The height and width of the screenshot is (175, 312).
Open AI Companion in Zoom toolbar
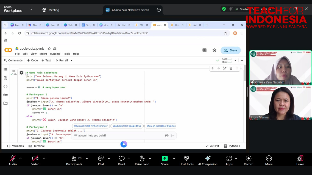[x=207, y=160]
